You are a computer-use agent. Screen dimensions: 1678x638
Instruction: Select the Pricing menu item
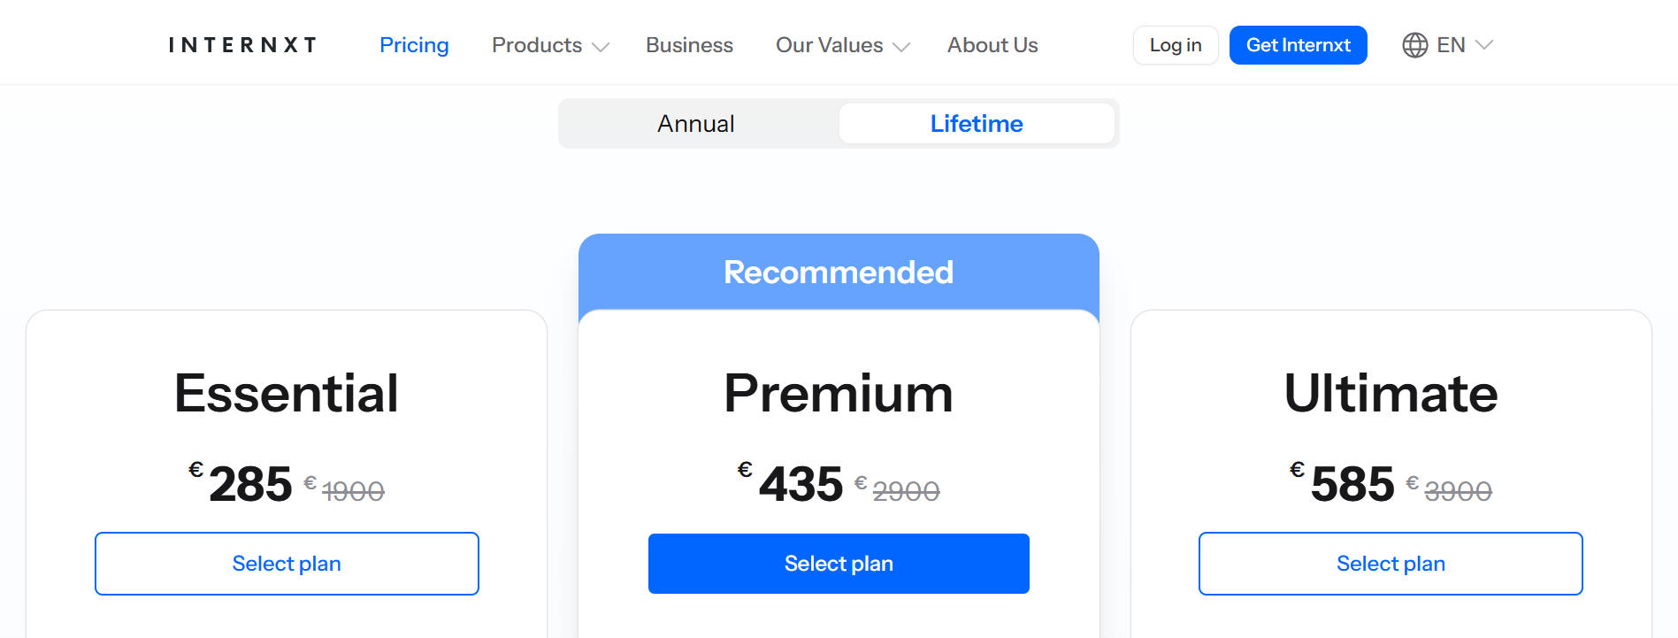tap(414, 45)
